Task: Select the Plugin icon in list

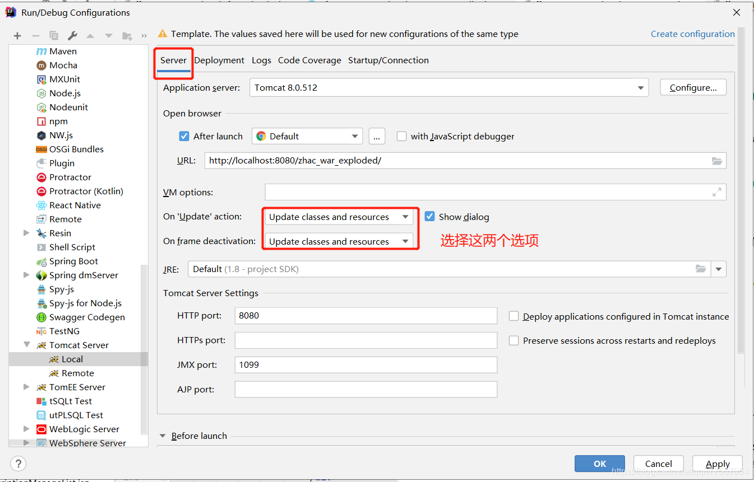Action: point(41,163)
